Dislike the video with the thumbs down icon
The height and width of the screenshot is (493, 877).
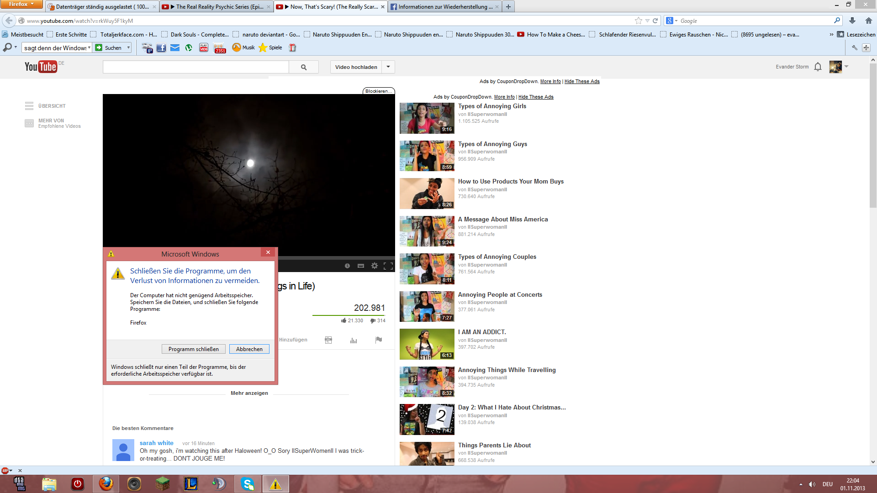pyautogui.click(x=373, y=320)
